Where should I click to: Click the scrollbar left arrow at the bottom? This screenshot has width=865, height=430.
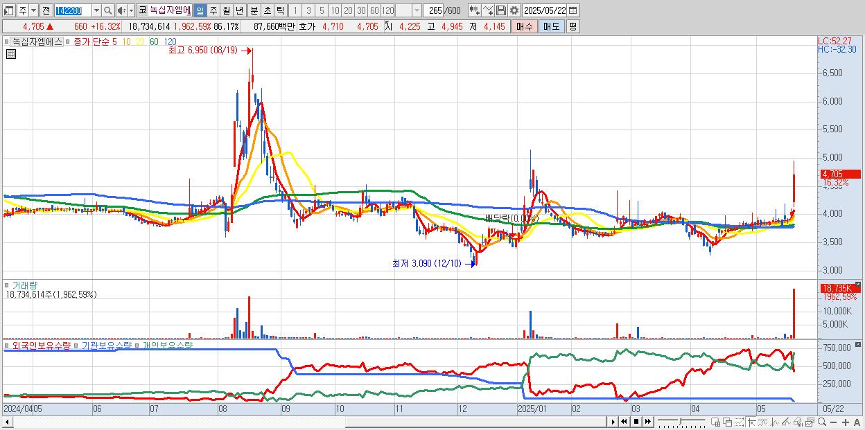7,422
